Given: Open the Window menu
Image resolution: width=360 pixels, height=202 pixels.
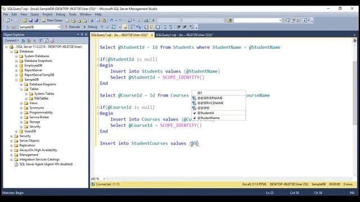Looking at the screenshot, I should point(85,14).
